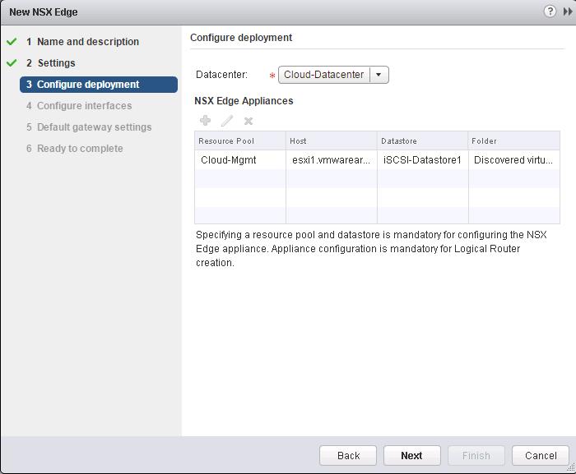Select the iSCSI-Datastore1 cell
This screenshot has width=576, height=474.
click(x=422, y=160)
